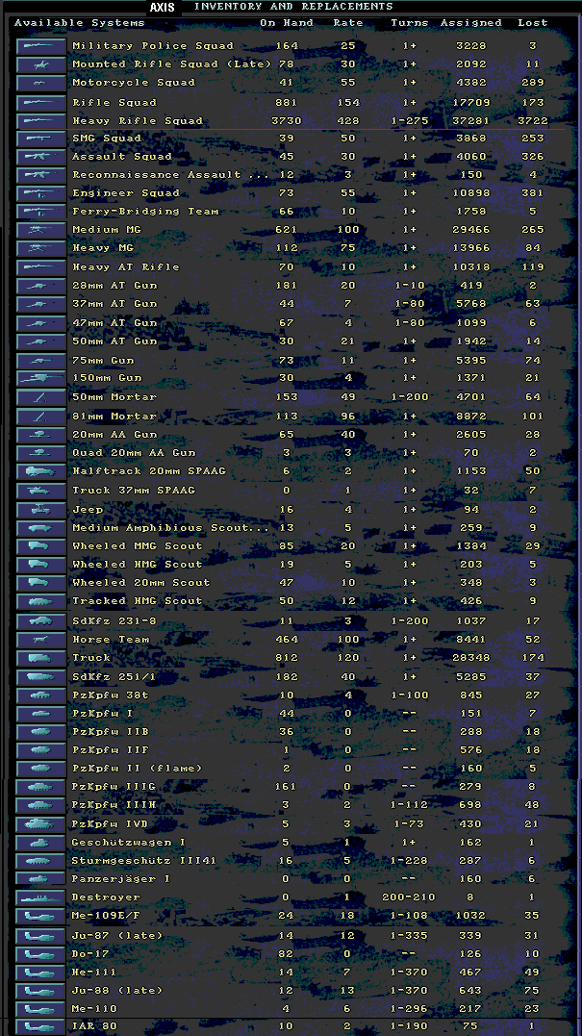Open the Heavy Rifle Squad icon
The height and width of the screenshot is (1036, 582).
coord(41,121)
